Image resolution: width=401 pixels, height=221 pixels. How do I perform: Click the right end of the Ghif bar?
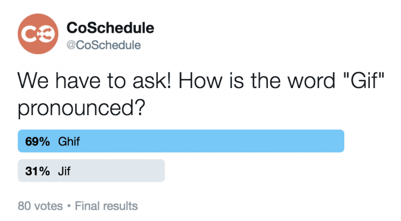click(340, 141)
